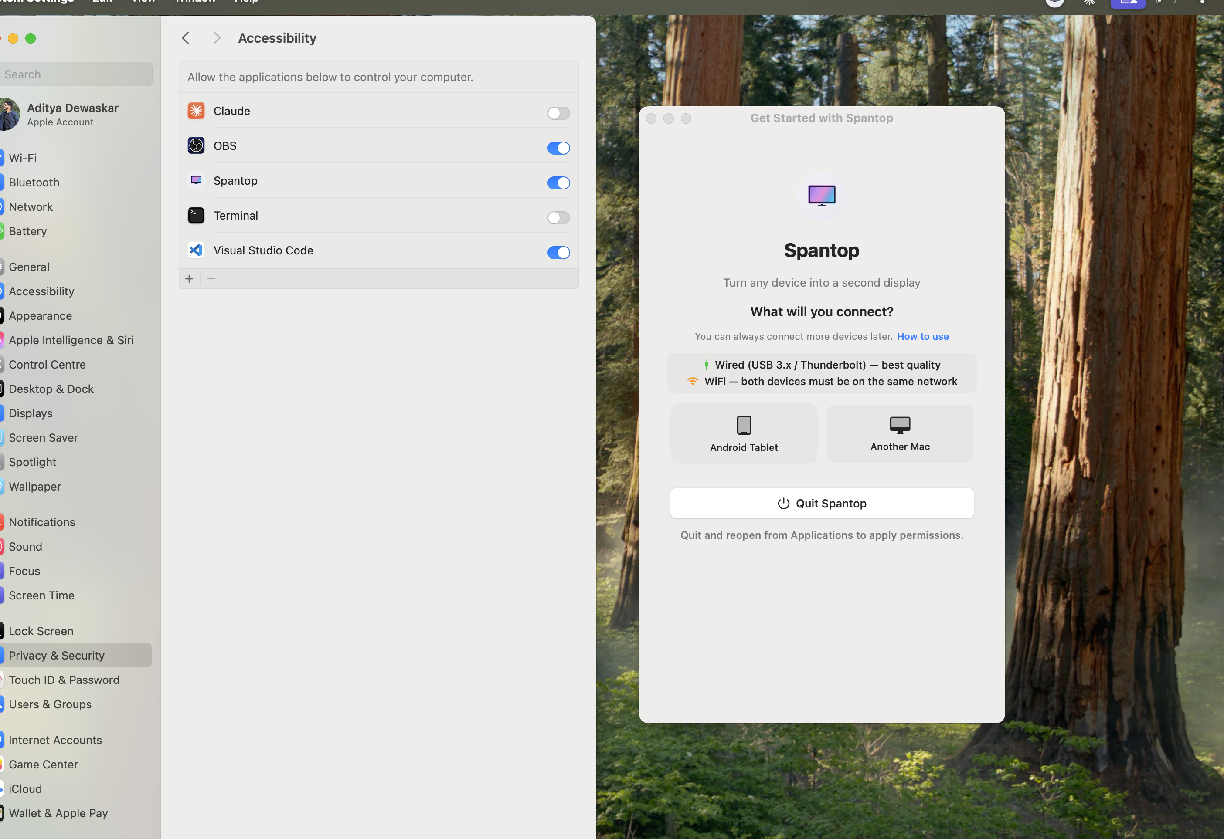Image resolution: width=1224 pixels, height=839 pixels.
Task: Open Screen Time settings
Action: click(76, 595)
